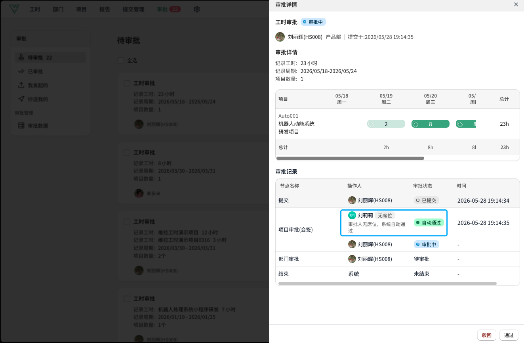
Task: Close the 审批详情 panel
Action: [516, 4]
